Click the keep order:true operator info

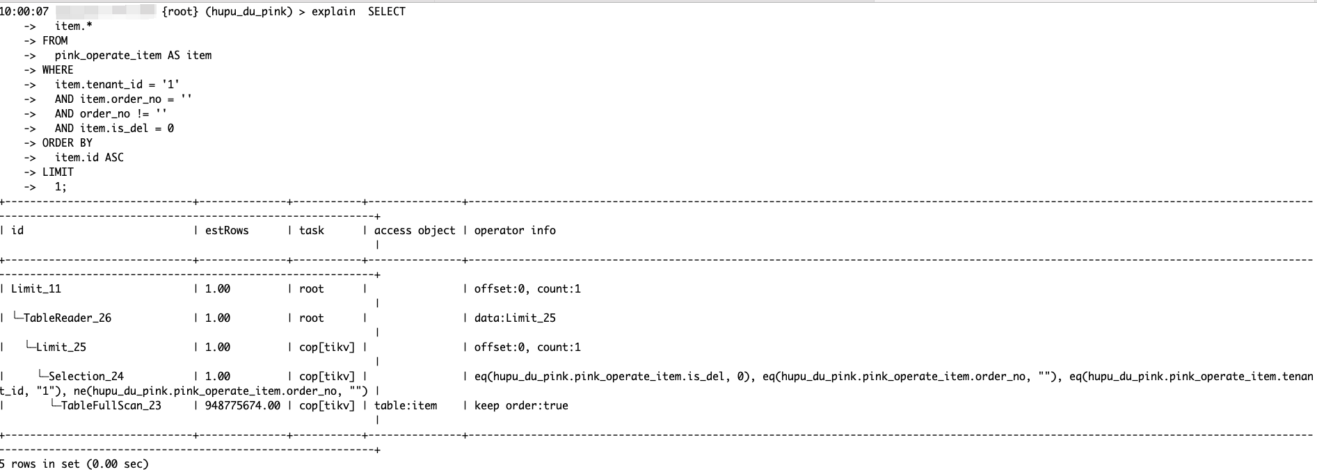(x=521, y=405)
